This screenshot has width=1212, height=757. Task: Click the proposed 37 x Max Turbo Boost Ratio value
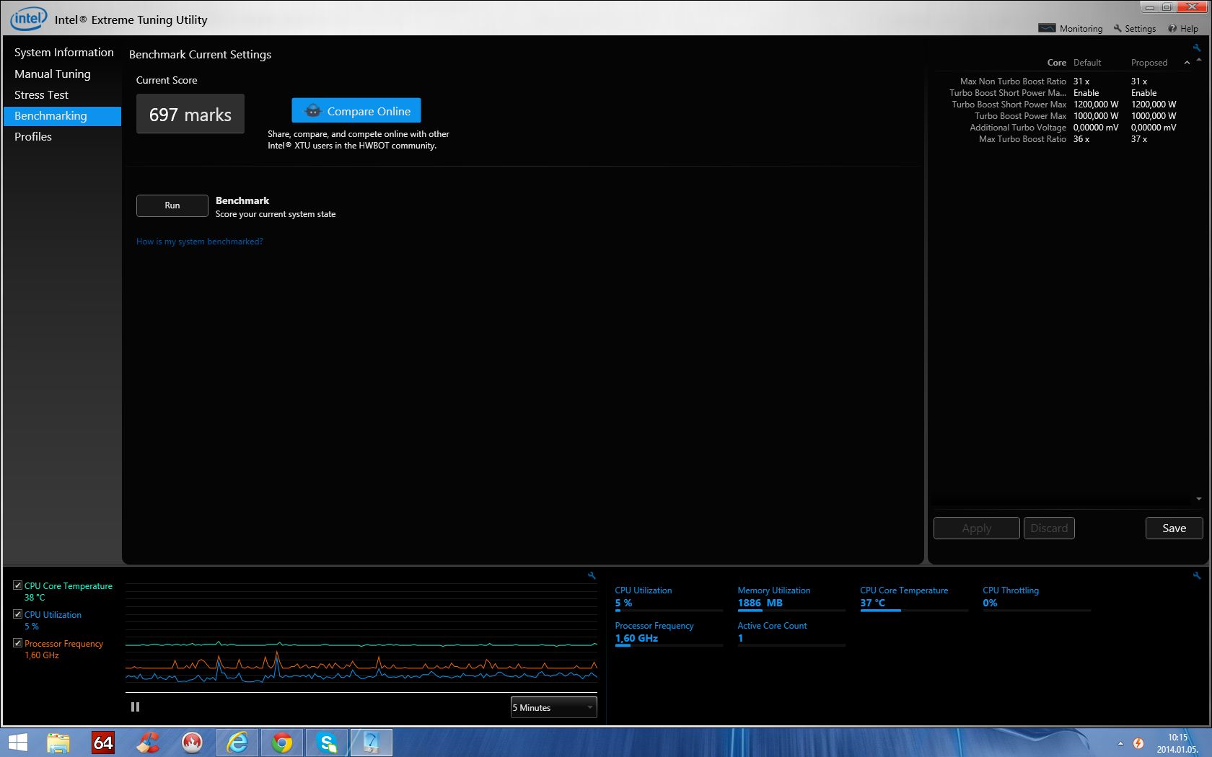pos(1139,139)
